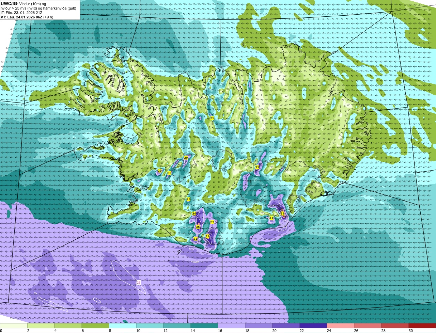Choose the dark red legend swatch above 30
Viewport: 436px width, 333px height.
click(x=422, y=326)
